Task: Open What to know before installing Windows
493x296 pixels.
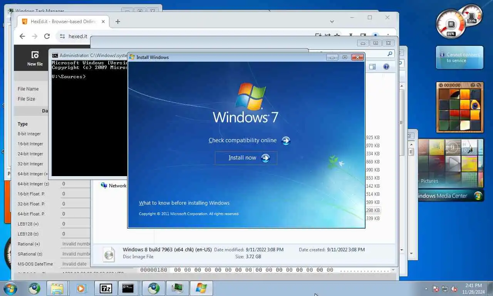Action: pos(184,203)
